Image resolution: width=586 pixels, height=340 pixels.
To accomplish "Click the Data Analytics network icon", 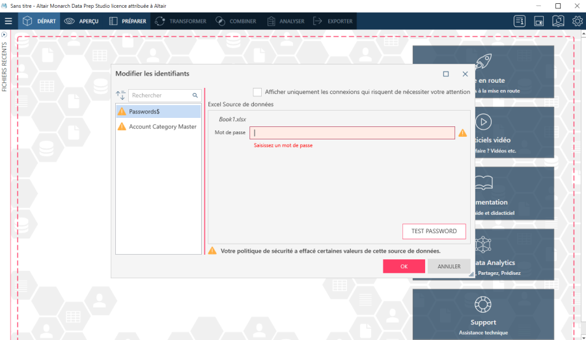I will point(482,245).
